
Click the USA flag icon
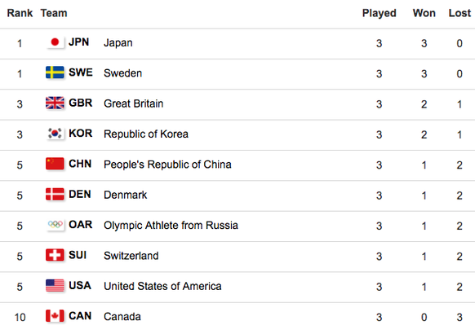click(55, 286)
